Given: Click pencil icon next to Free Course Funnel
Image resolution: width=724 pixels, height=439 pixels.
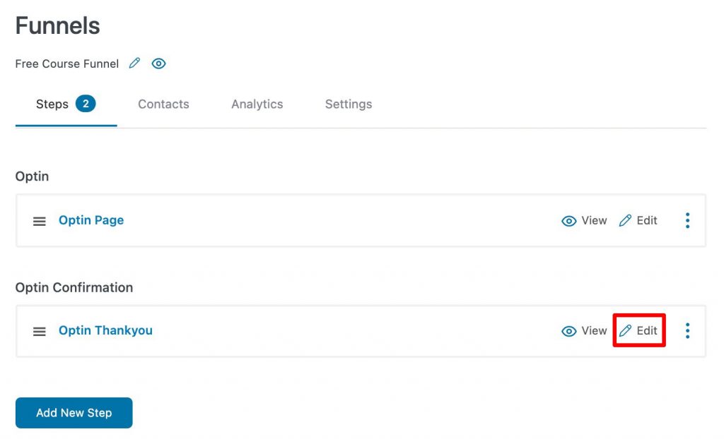Looking at the screenshot, I should point(134,64).
